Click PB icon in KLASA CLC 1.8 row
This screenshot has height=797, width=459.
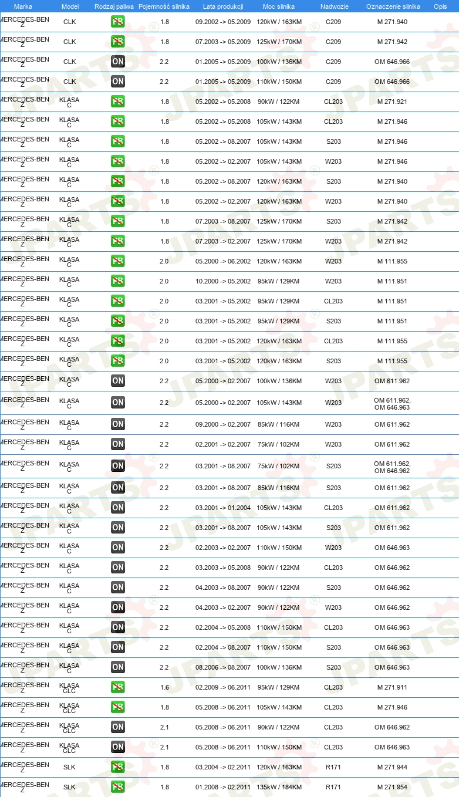(118, 707)
